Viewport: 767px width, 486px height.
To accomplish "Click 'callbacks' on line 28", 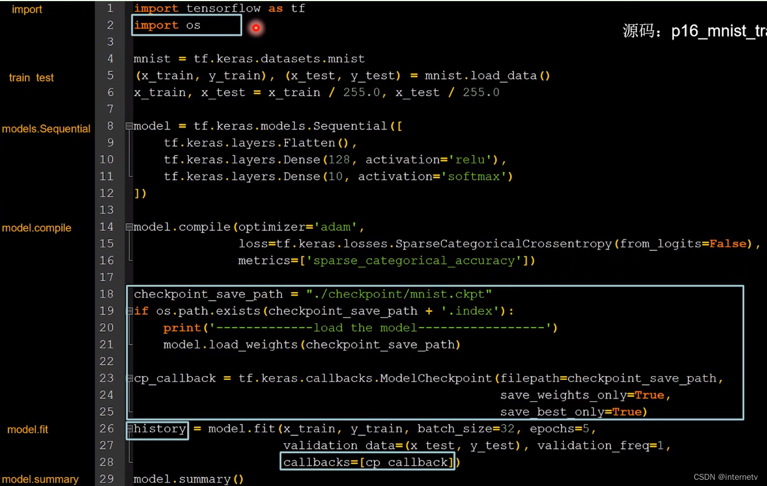I will pos(317,463).
